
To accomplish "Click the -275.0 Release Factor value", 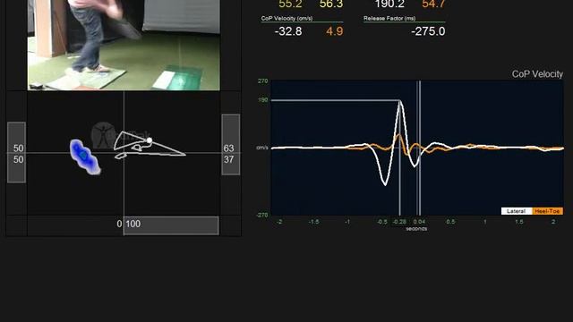I will 428,31.
